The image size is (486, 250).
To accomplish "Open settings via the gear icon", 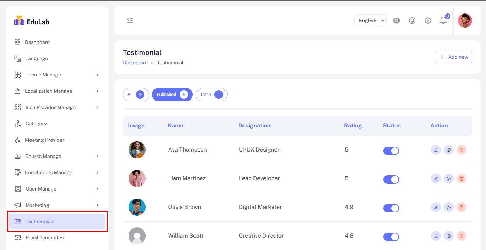I will coord(428,21).
